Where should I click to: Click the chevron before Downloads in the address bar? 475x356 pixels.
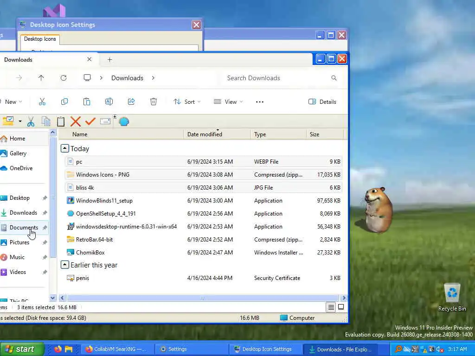(x=101, y=78)
